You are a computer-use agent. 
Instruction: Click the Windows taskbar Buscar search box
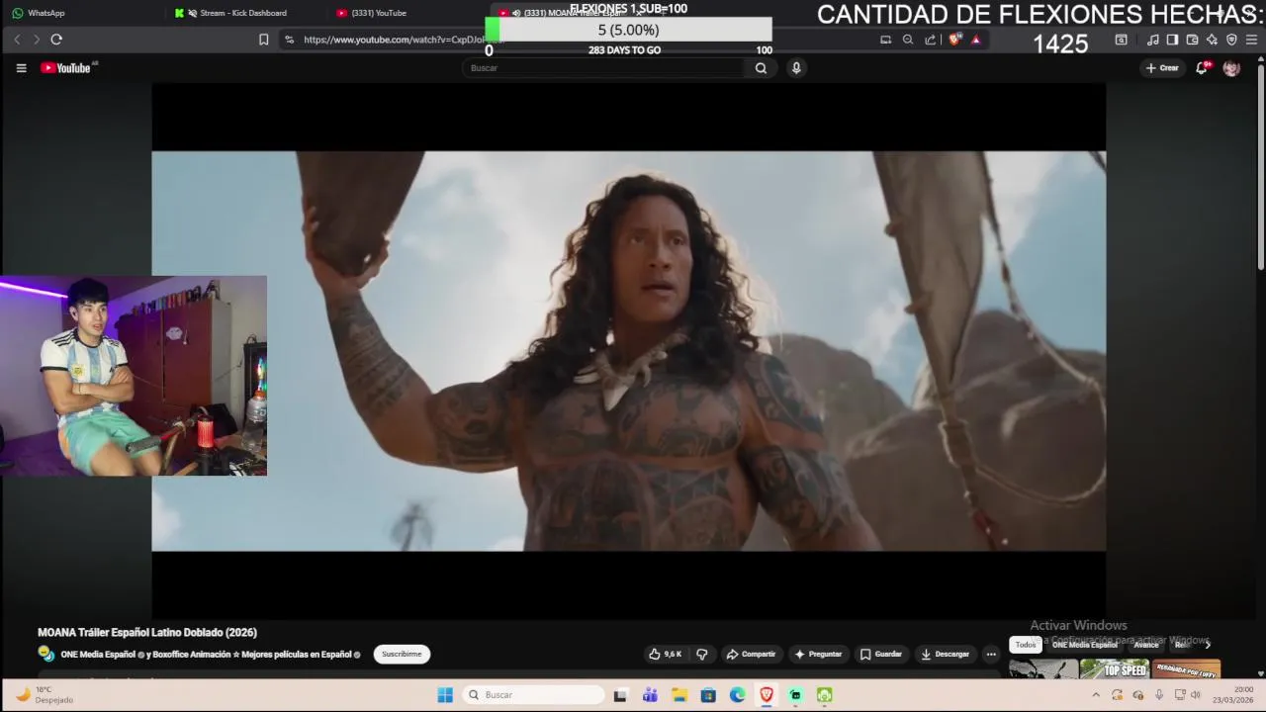point(531,695)
